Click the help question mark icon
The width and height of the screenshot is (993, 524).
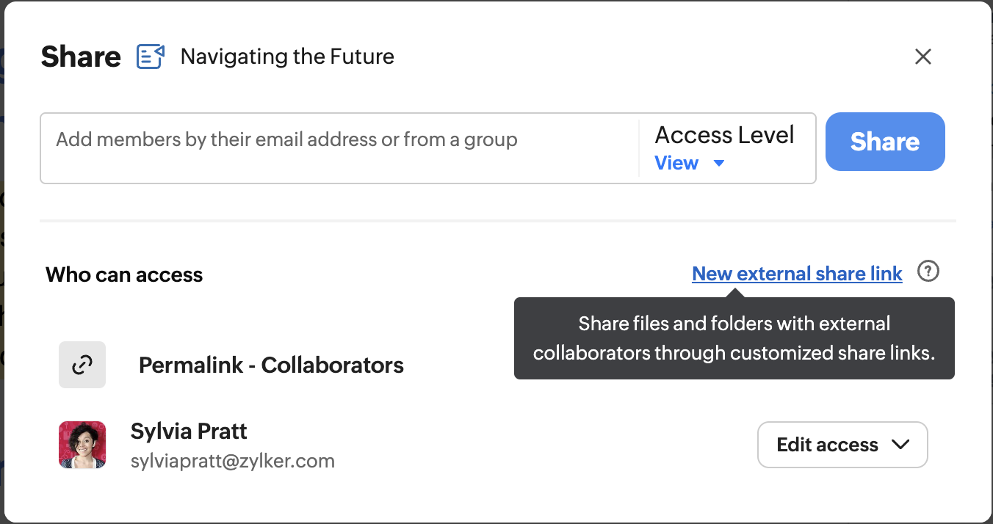(x=928, y=272)
